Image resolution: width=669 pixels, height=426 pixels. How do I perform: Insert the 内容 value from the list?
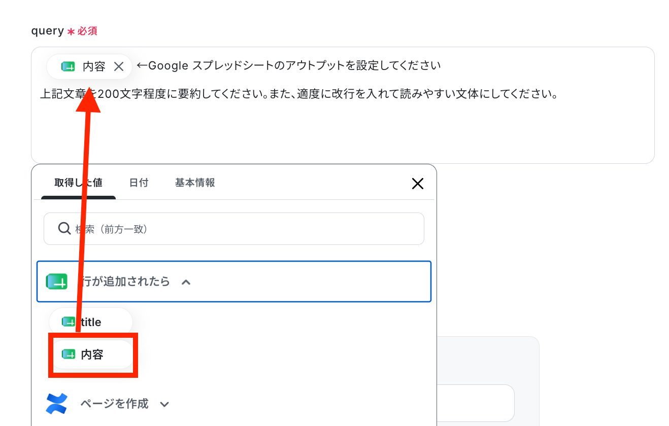pyautogui.click(x=92, y=354)
